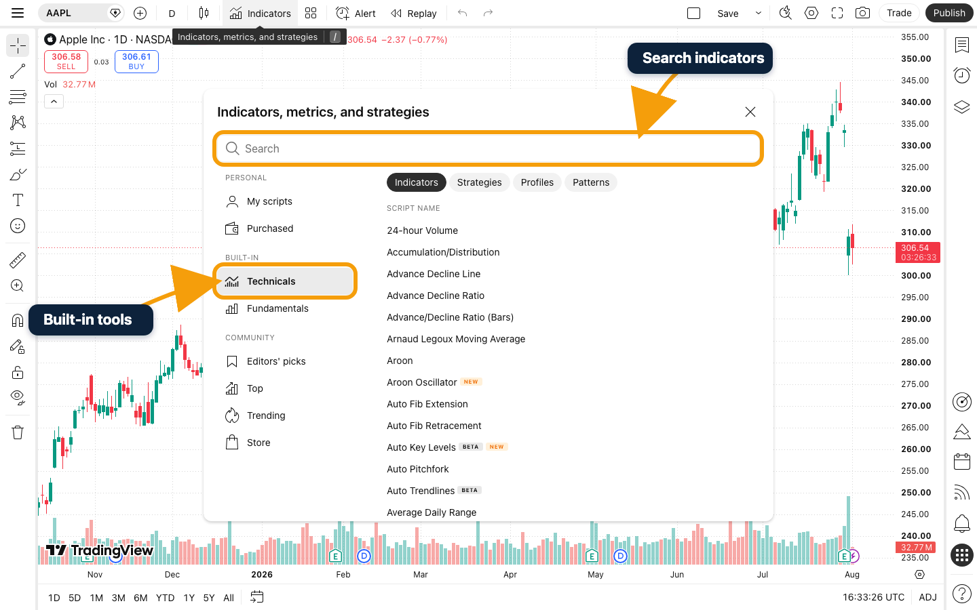Expand the Save layout dropdown arrow
The height and width of the screenshot is (610, 977).
[759, 13]
